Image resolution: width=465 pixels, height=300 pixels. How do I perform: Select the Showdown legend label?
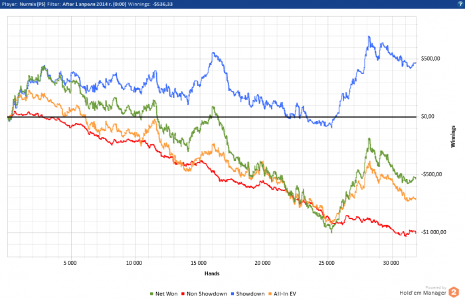[x=250, y=294]
